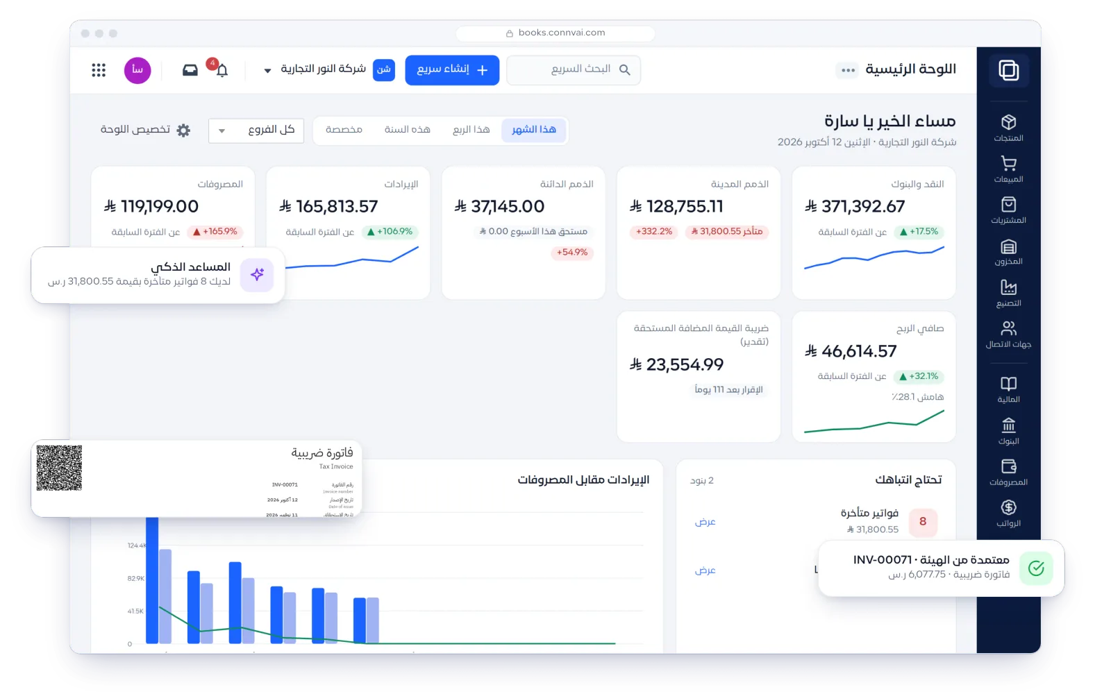The height and width of the screenshot is (694, 1111).
Task: Click the إنشاء سريع quick create button
Action: pos(452,70)
